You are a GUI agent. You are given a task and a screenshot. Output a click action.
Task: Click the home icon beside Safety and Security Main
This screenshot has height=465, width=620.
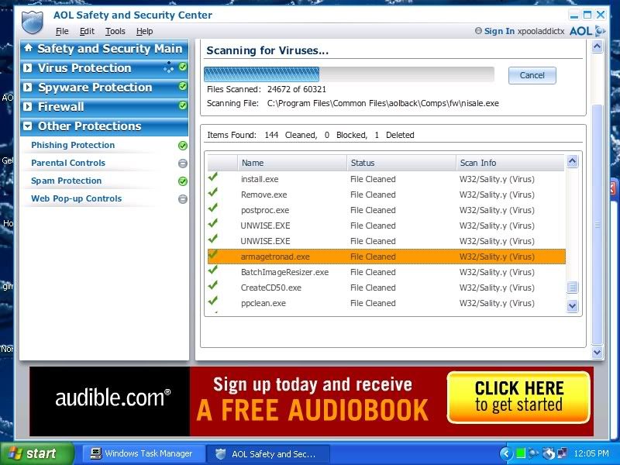[x=29, y=48]
